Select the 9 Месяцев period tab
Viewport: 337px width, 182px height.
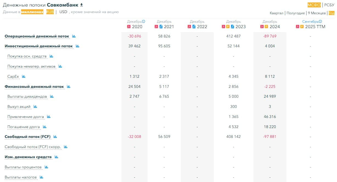[317, 13]
